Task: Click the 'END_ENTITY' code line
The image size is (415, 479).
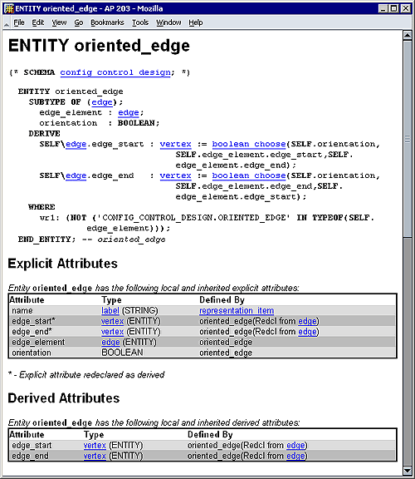Action: (x=91, y=239)
